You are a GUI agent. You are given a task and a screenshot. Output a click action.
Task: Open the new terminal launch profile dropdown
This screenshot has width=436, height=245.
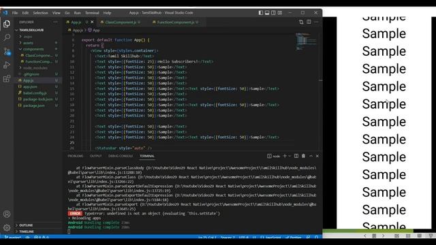coord(290,156)
